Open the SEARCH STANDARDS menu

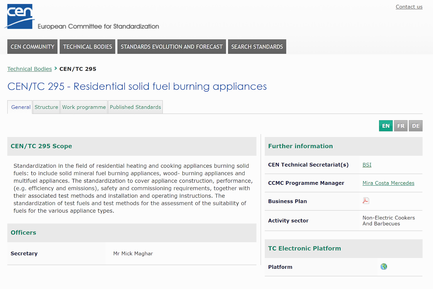(257, 47)
